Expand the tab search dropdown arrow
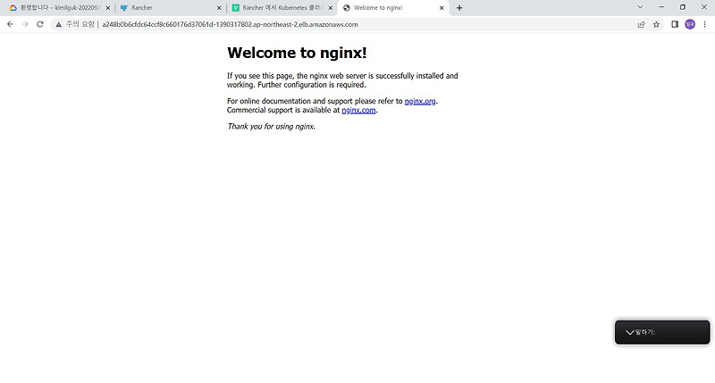This screenshot has height=383, width=715. [x=640, y=7]
